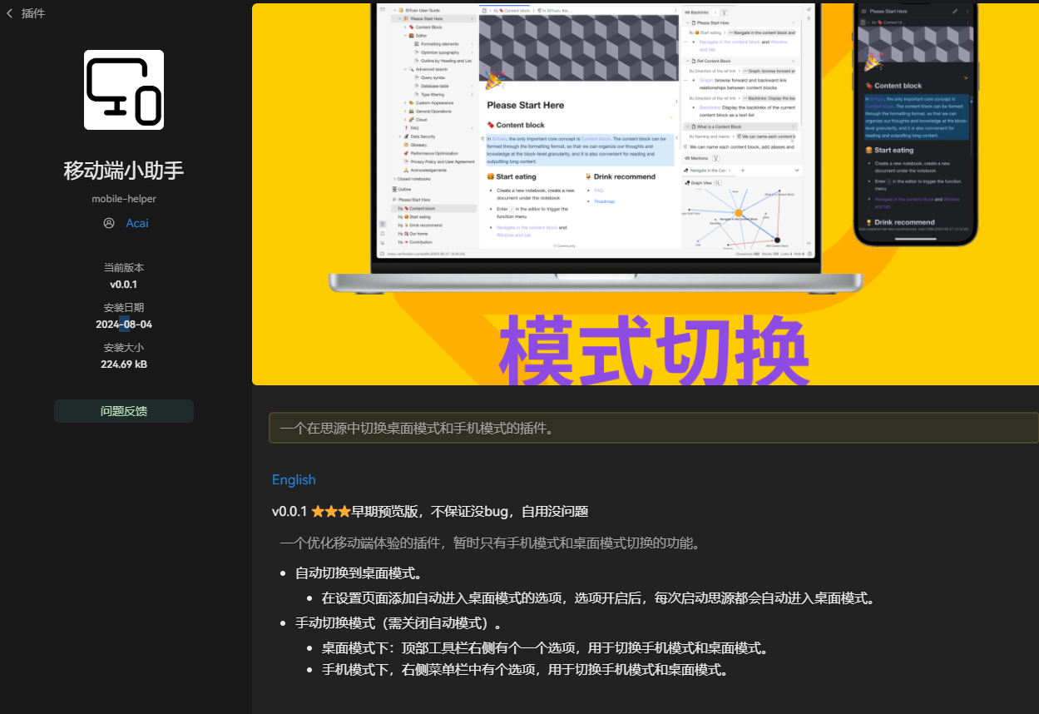Screen dimensions: 1039x714
Task: Open the English readme link
Action: coord(294,479)
